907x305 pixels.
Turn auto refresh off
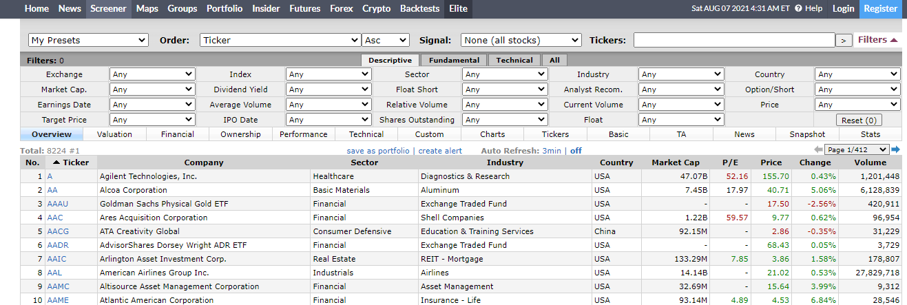coord(576,150)
